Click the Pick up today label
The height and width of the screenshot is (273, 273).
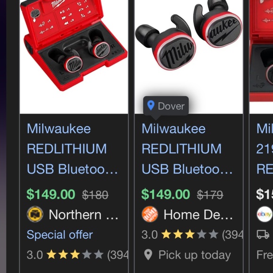[195, 255]
